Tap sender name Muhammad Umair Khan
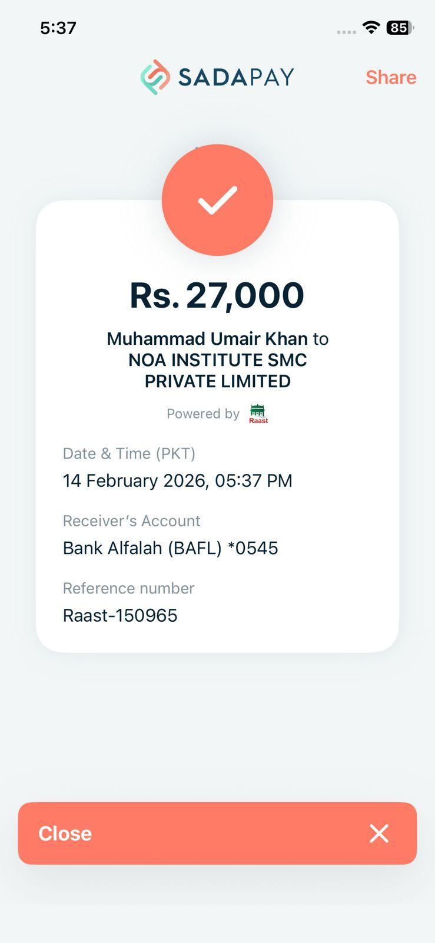The image size is (435, 943). tap(207, 339)
